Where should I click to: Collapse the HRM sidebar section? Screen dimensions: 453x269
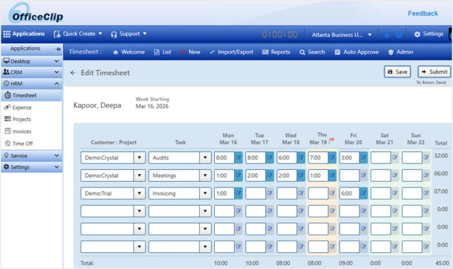tap(31, 83)
